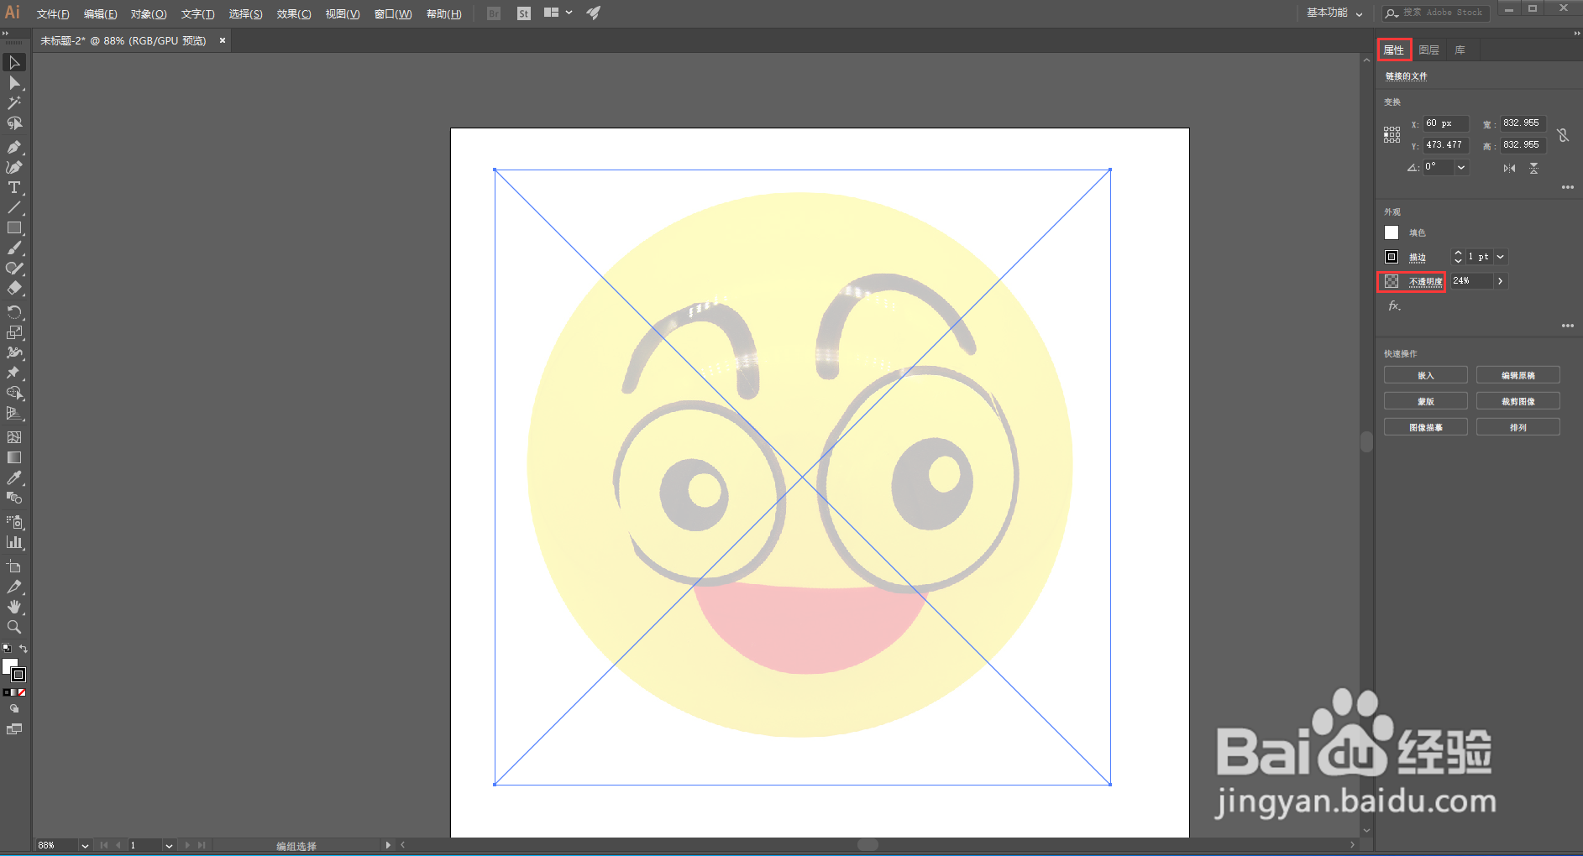Switch to the Layers panel tab

tap(1428, 50)
